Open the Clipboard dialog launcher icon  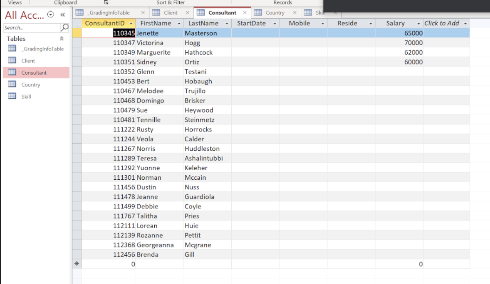(106, 2)
